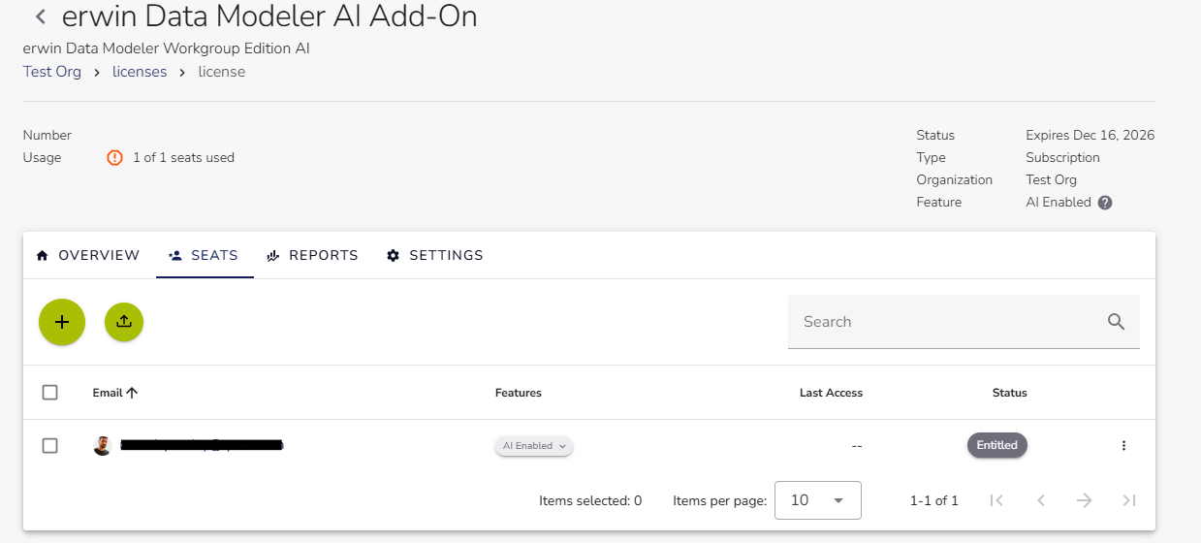Click the green upload seats button
Image resolution: width=1201 pixels, height=543 pixels.
pos(124,322)
